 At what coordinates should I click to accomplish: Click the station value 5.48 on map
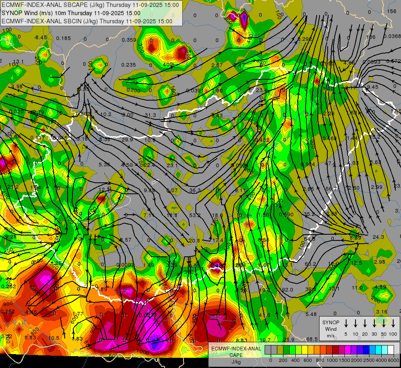tap(311, 314)
